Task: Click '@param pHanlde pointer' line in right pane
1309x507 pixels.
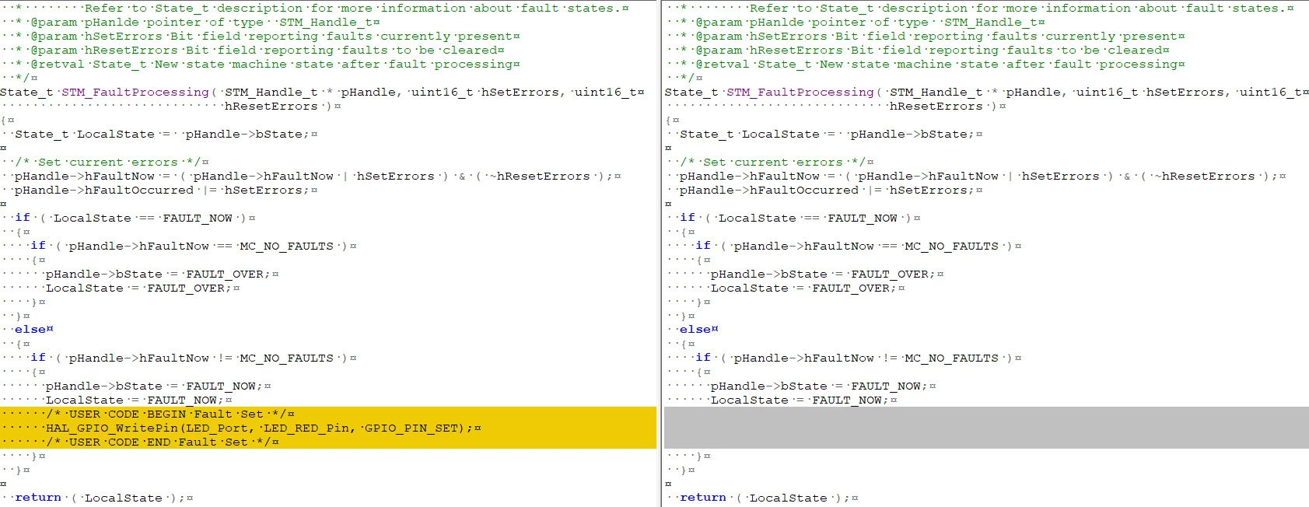Action: pos(866,22)
